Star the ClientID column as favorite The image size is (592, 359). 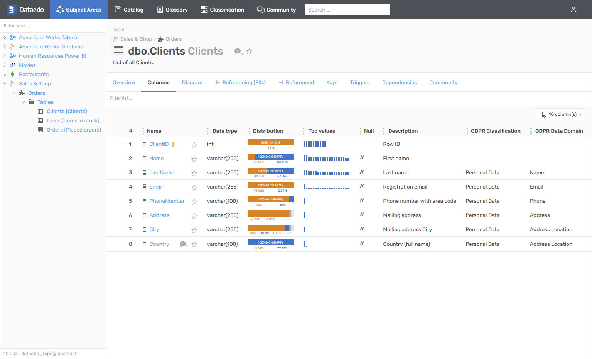point(194,145)
